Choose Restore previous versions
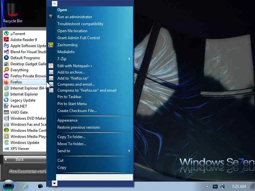The image size is (255, 191). tap(78, 127)
